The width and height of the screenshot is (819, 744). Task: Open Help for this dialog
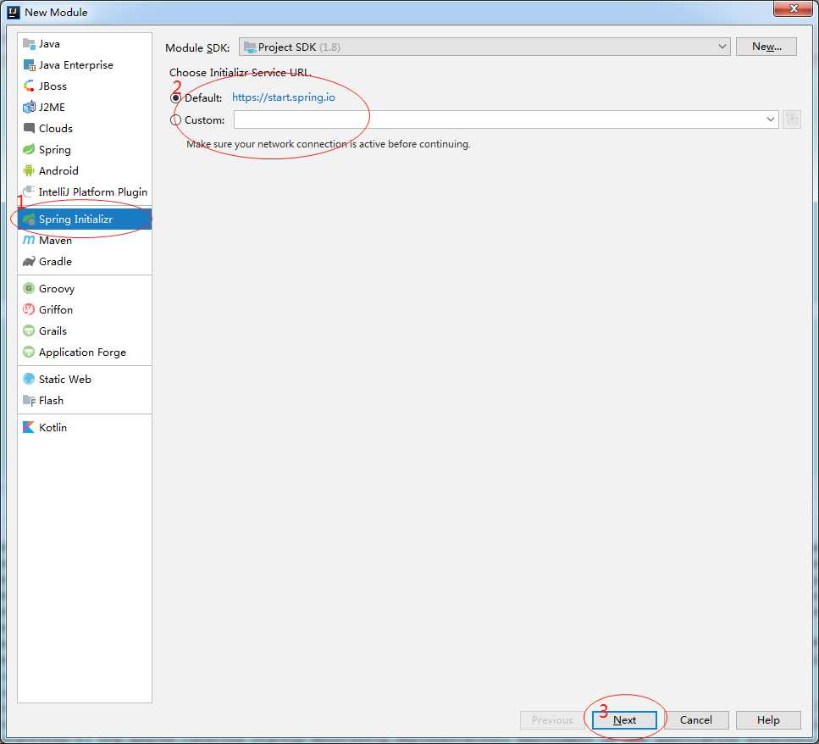[768, 720]
